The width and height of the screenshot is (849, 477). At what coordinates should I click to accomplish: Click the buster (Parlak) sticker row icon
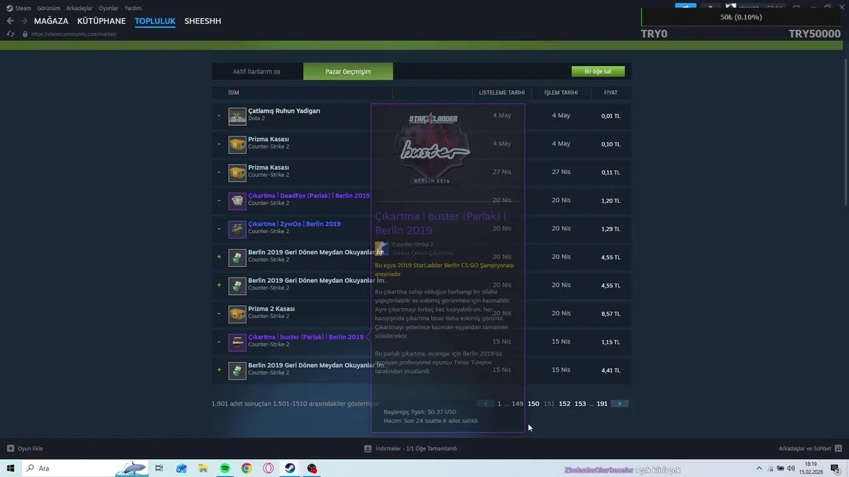pyautogui.click(x=237, y=342)
